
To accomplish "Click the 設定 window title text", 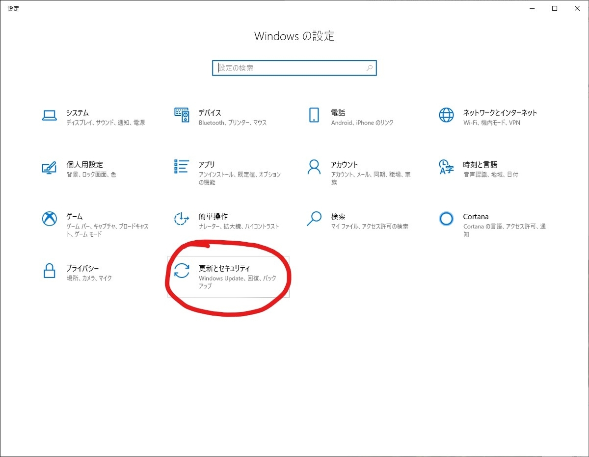I will (13, 8).
